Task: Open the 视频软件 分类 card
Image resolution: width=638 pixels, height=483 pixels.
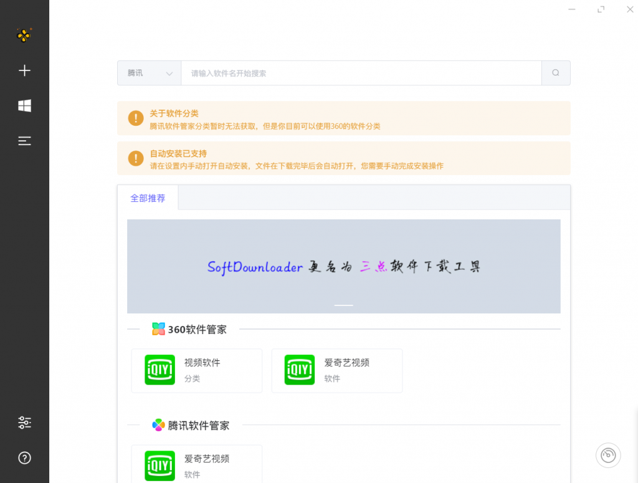Action: 196,370
